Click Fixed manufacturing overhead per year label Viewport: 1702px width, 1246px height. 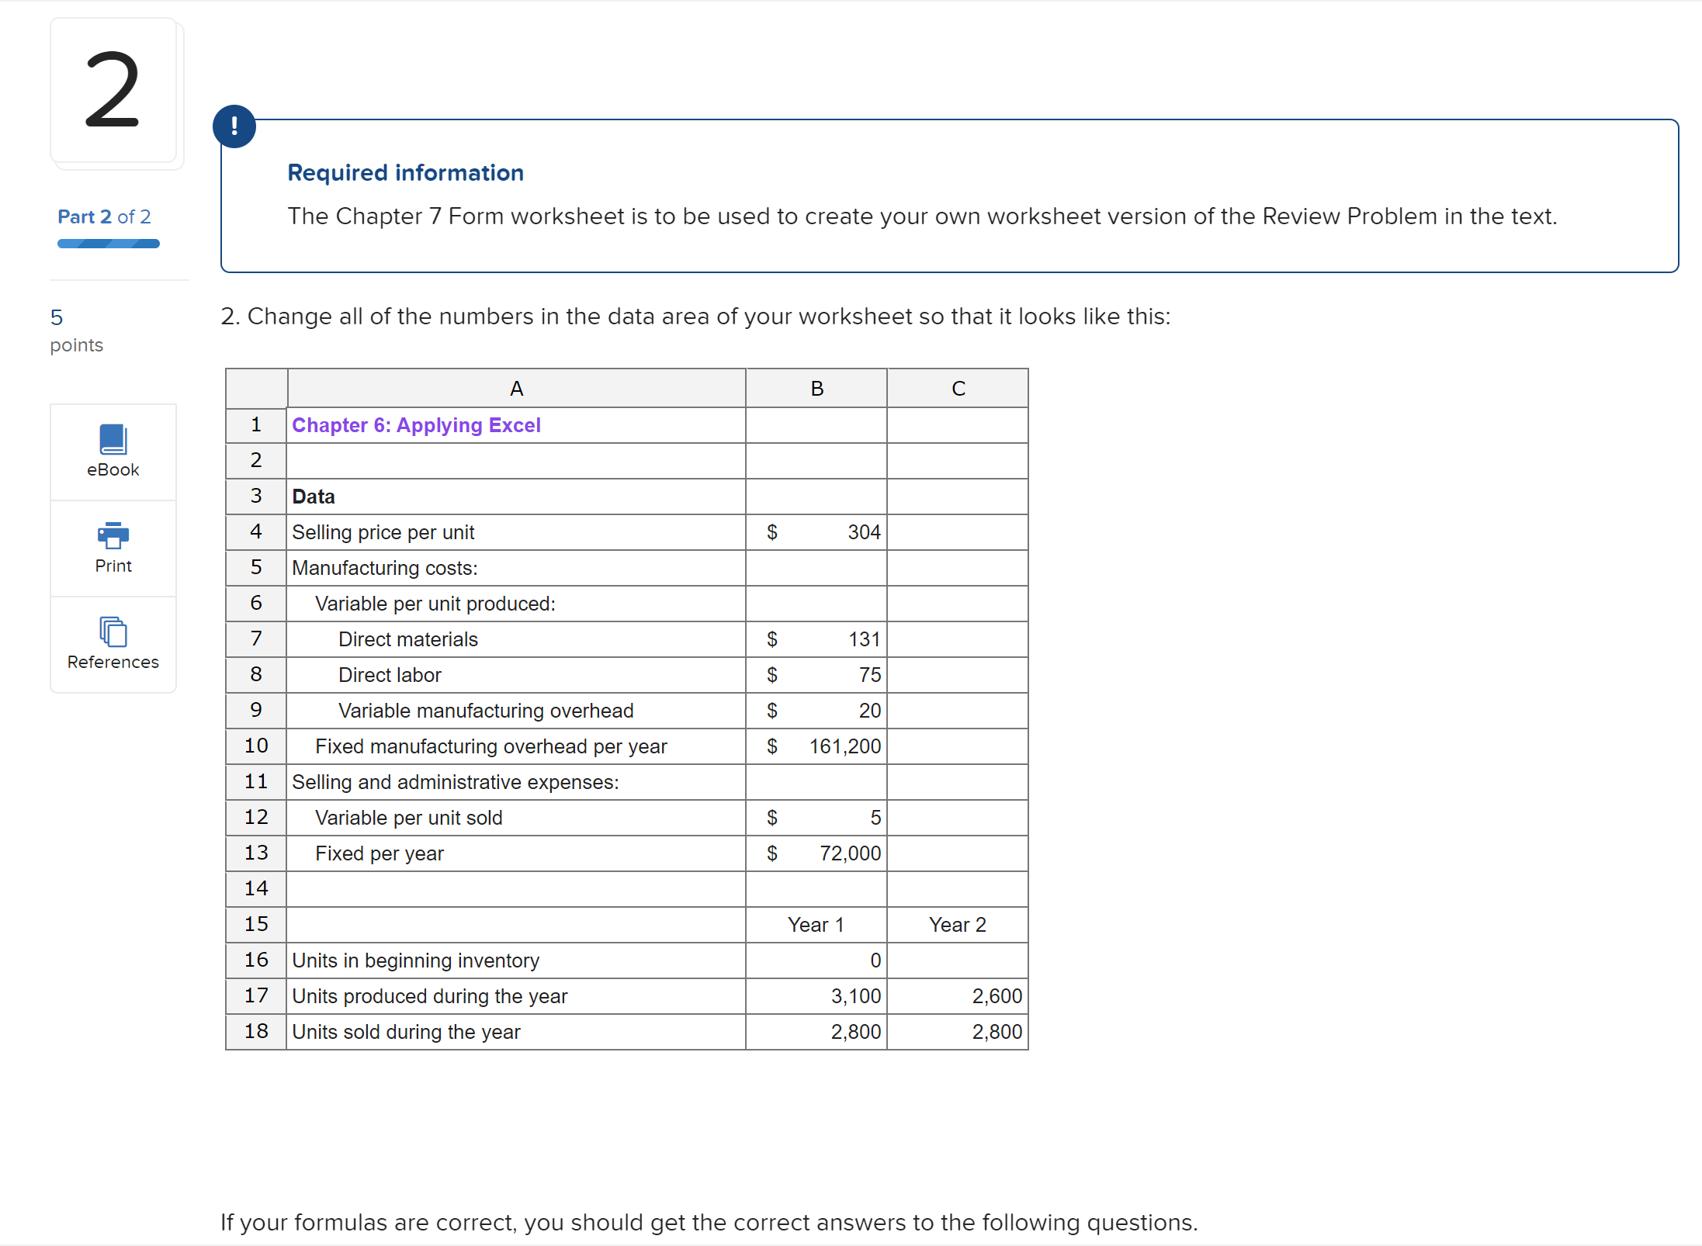pyautogui.click(x=491, y=746)
